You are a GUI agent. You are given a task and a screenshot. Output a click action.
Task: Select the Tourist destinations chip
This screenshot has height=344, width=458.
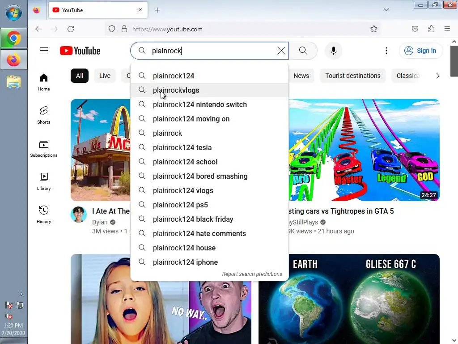tap(352, 76)
